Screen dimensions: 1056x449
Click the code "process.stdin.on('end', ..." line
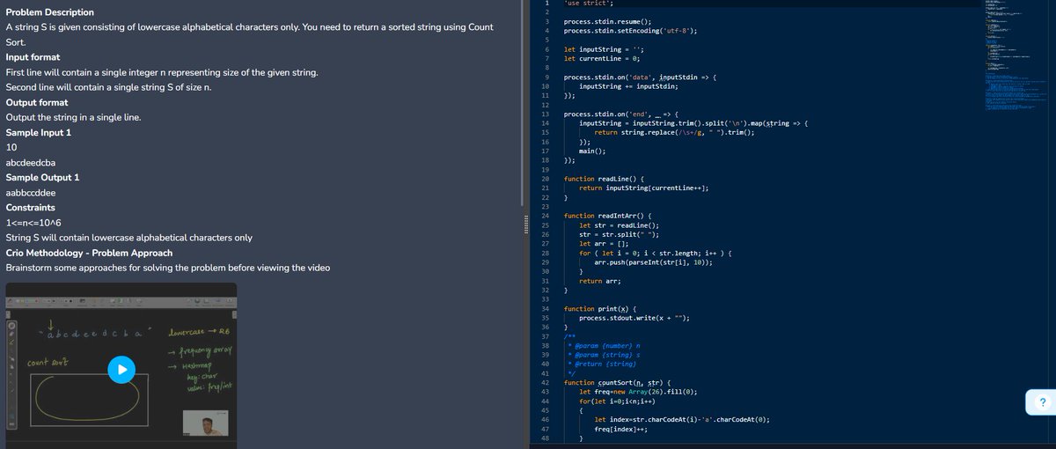[622, 114]
